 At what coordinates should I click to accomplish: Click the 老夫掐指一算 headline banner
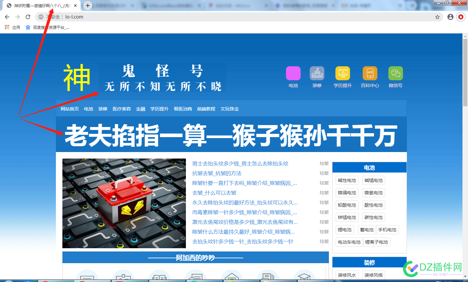coord(231,135)
